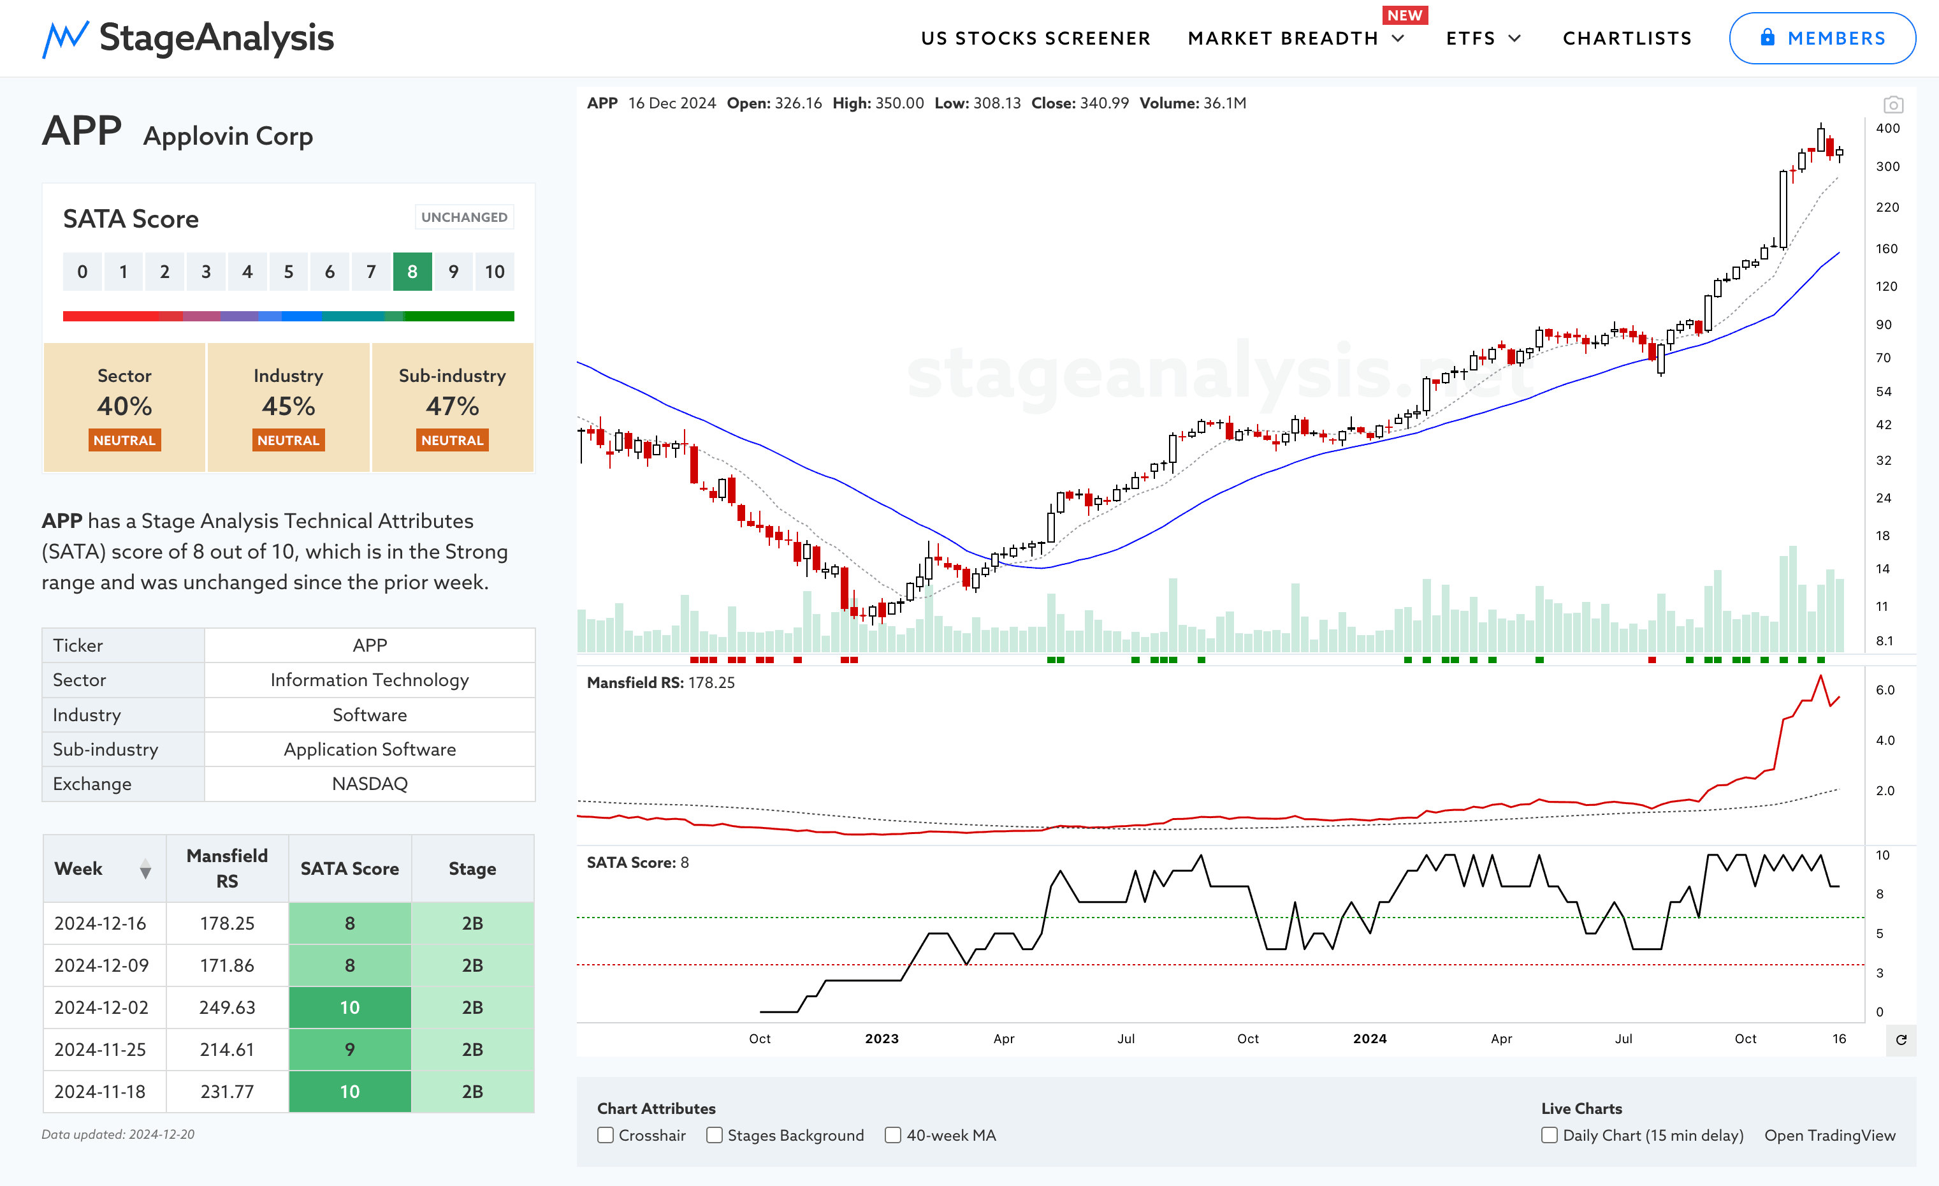Click the SATA Score: 8 chart label
This screenshot has height=1186, width=1939.
click(638, 863)
